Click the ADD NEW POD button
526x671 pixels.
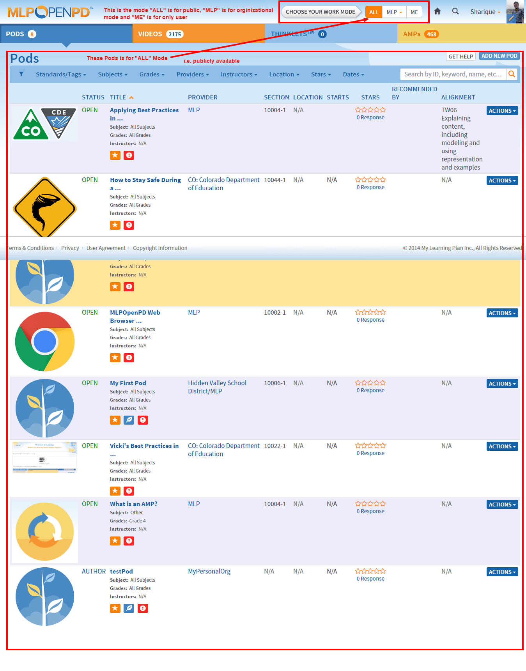499,56
